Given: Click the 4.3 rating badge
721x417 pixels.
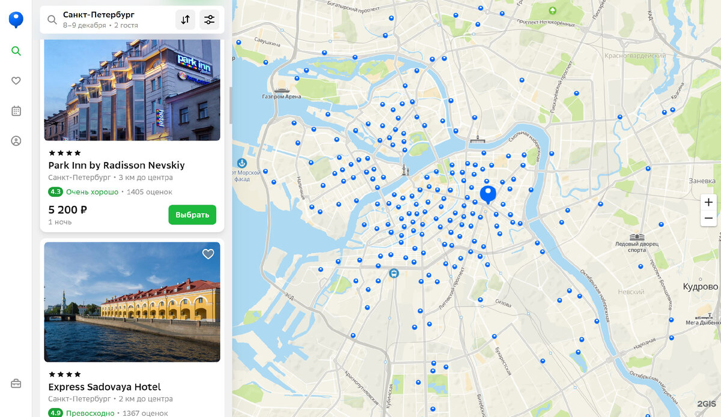Looking at the screenshot, I should pyautogui.click(x=55, y=192).
